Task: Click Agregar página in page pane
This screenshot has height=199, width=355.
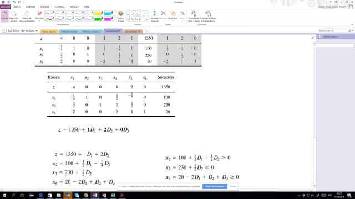Action: tap(329, 36)
